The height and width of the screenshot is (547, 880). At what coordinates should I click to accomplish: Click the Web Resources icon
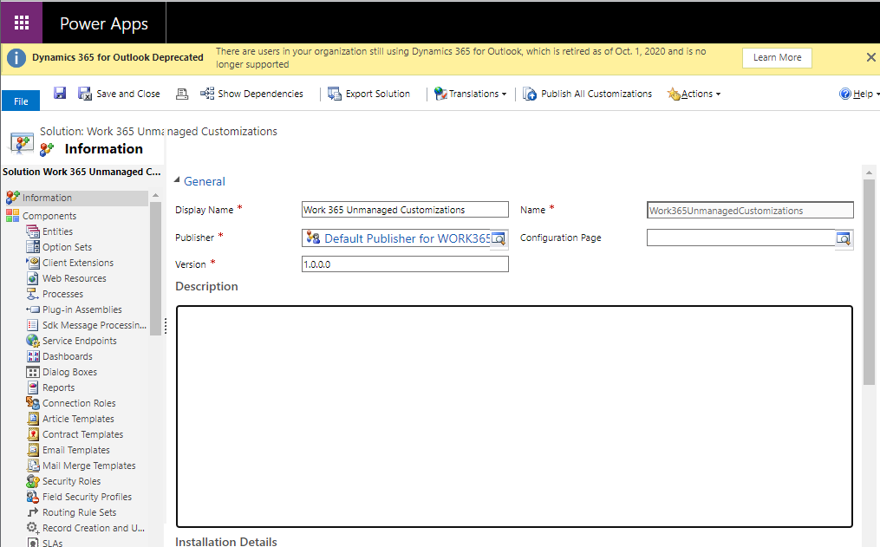point(33,278)
